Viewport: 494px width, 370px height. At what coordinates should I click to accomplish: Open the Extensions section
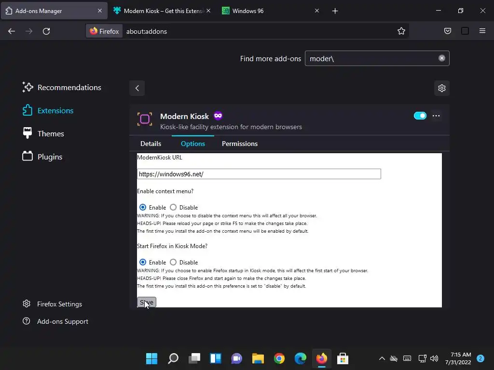[48, 110]
